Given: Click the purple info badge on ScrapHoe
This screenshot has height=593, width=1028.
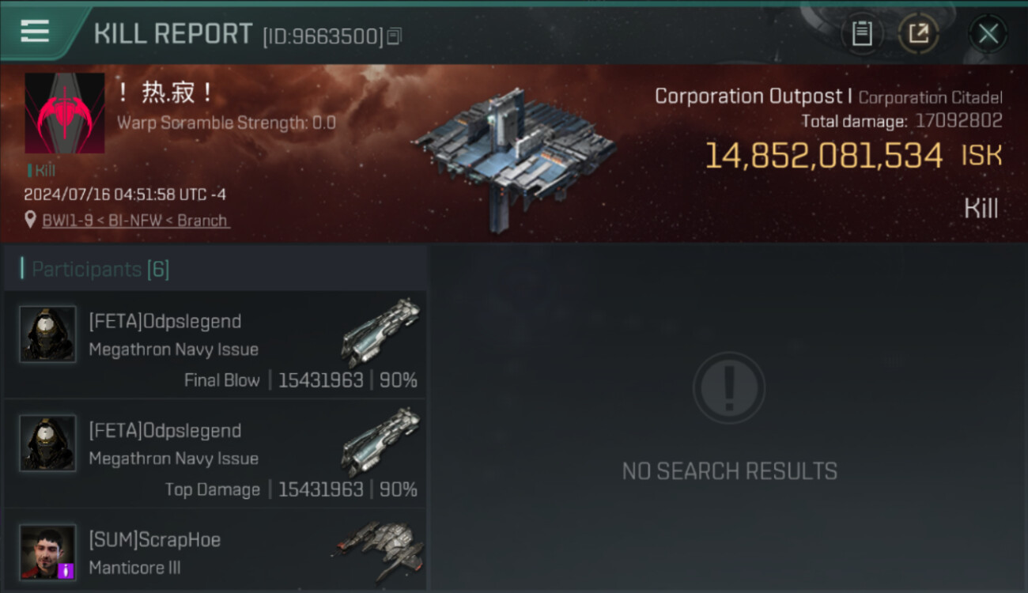Looking at the screenshot, I should click(66, 570).
